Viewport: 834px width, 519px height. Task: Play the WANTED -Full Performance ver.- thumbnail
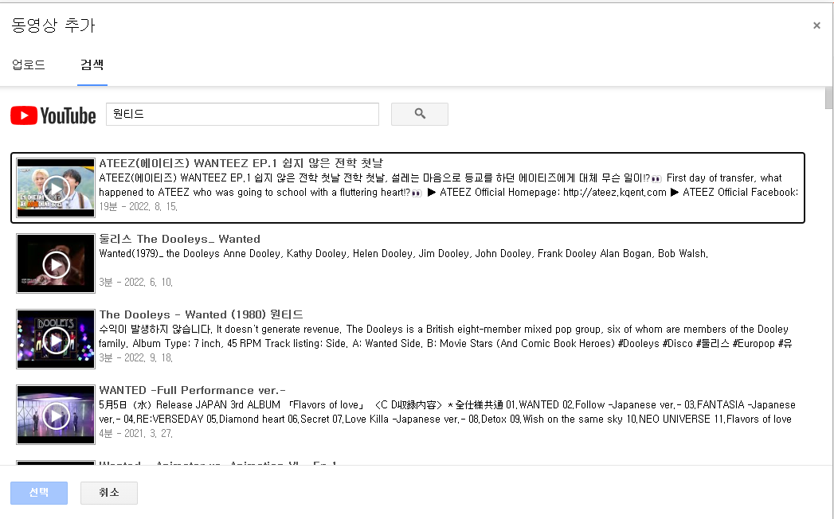click(56, 415)
